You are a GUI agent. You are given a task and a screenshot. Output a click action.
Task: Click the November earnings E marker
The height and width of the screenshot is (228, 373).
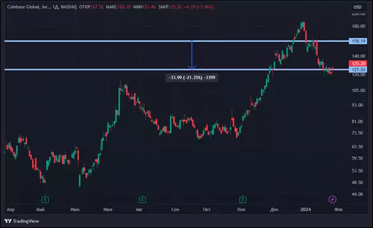coord(243,199)
